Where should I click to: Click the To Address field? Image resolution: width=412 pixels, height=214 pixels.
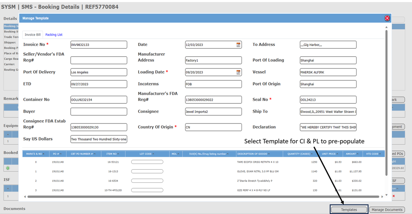click(x=328, y=45)
